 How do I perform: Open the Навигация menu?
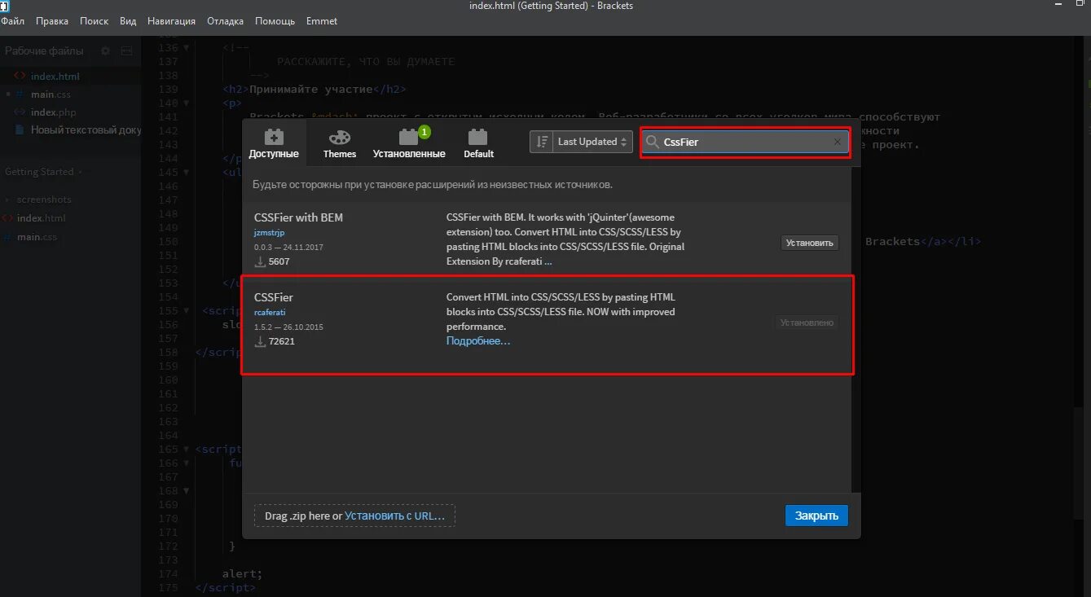click(x=172, y=21)
